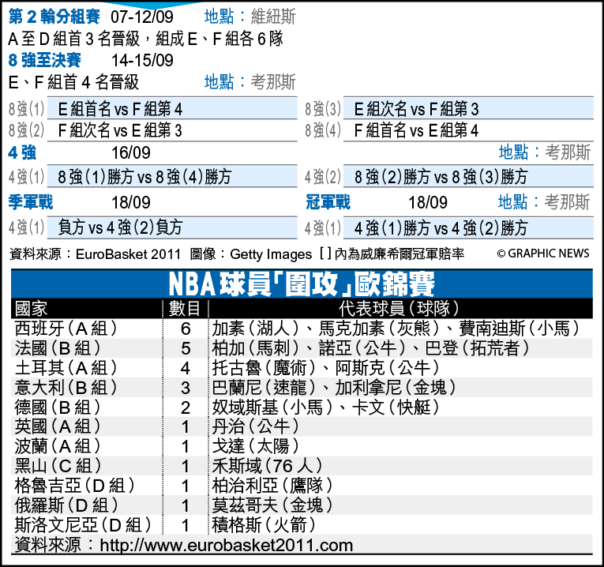The height and width of the screenshot is (567, 604).
Task: Click the source text EuroBasket 2011
Action: [128, 253]
